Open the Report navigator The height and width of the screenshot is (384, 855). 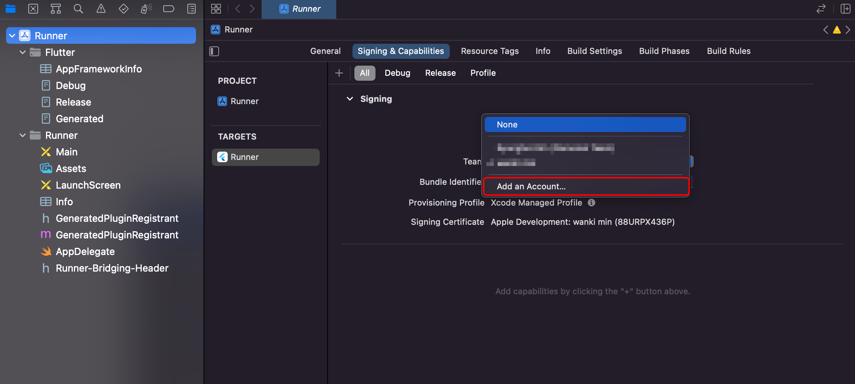[192, 9]
